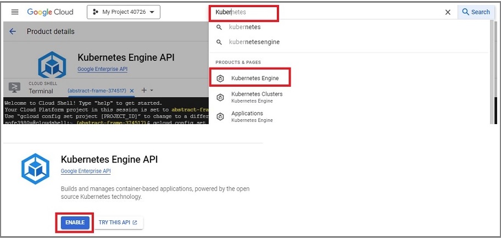501x240 pixels.
Task: Open the Google Enterprise API link in lower panel
Action: 86,171
